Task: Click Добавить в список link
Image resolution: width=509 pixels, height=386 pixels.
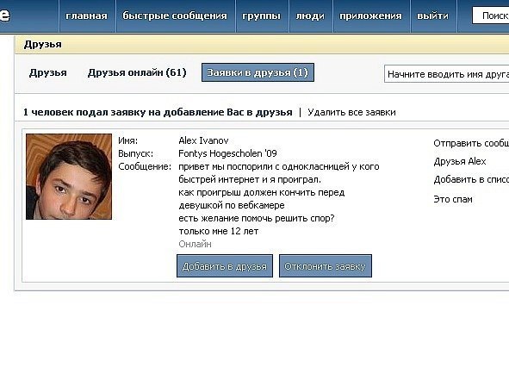Action: click(471, 179)
